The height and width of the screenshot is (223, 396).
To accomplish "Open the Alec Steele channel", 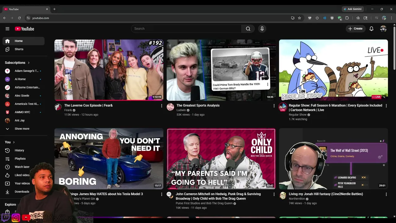I will point(24,96).
